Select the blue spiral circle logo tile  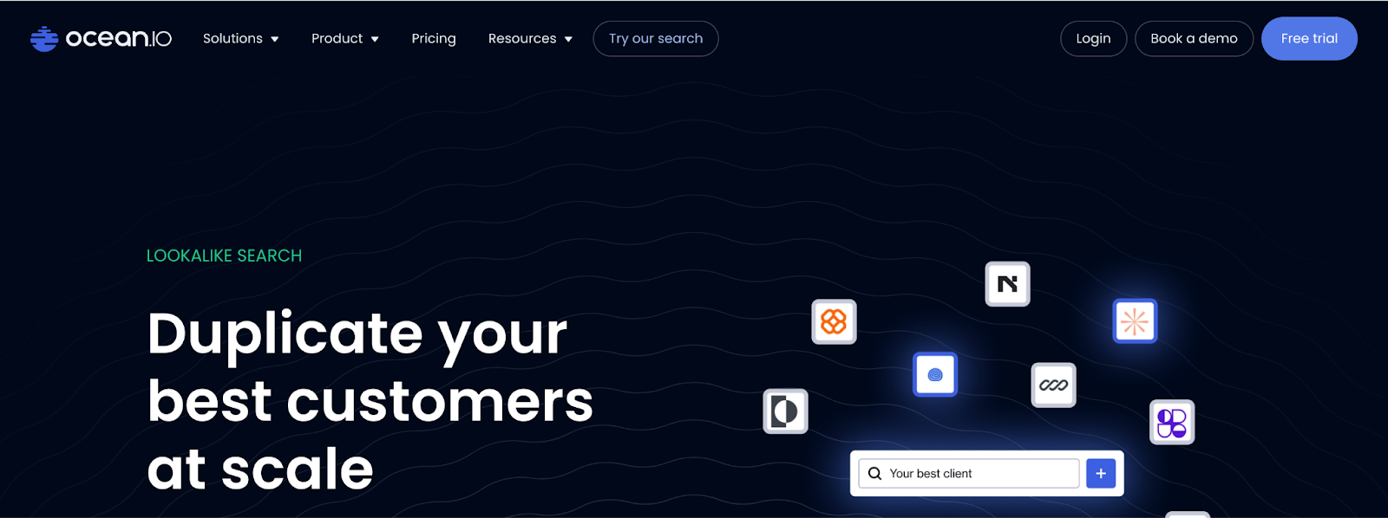935,375
